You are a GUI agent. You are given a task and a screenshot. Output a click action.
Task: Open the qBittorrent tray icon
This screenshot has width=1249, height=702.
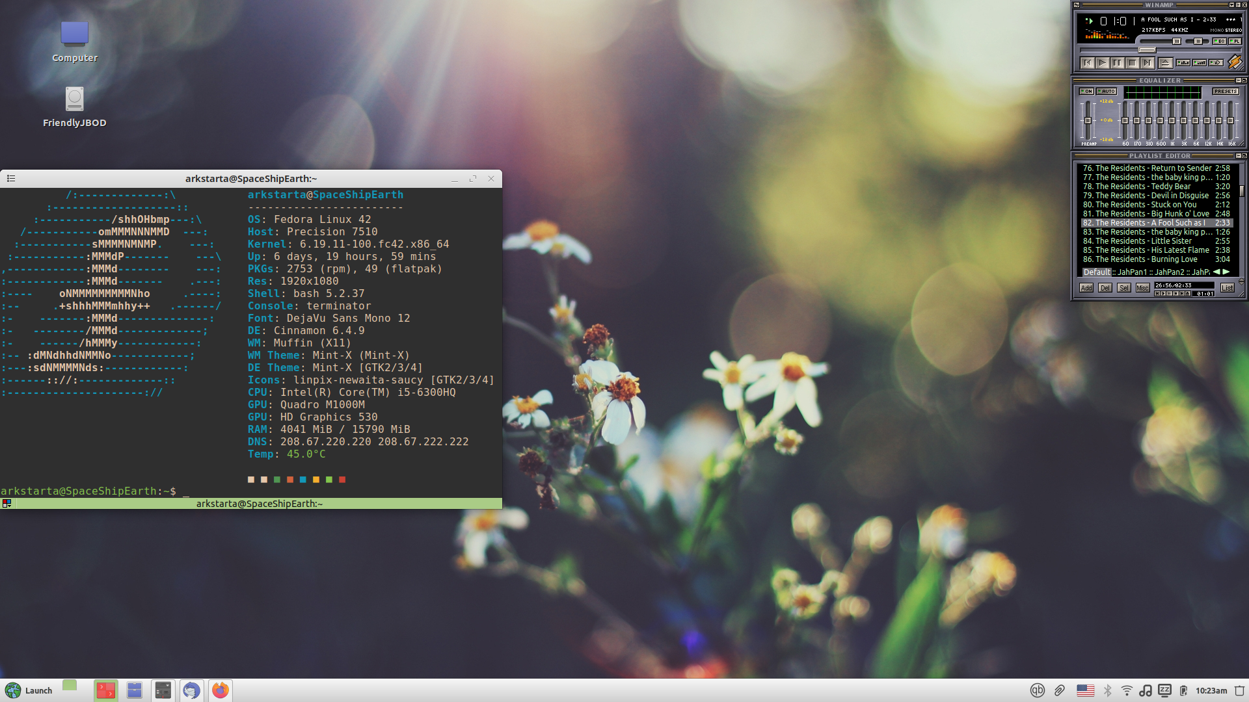(1038, 690)
